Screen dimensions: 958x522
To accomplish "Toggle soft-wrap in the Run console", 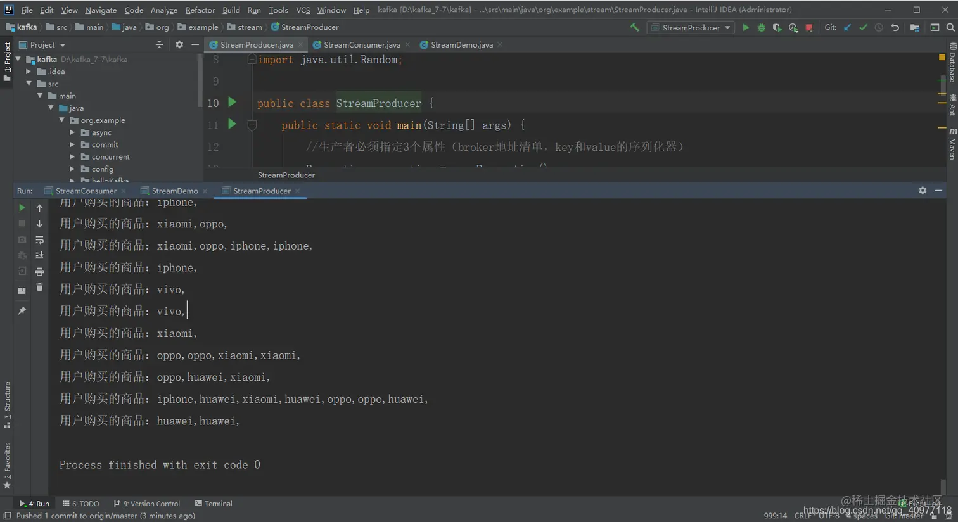I will click(x=39, y=239).
